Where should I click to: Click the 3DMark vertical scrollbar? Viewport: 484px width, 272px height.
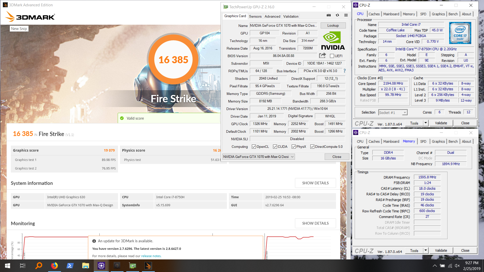[349, 199]
